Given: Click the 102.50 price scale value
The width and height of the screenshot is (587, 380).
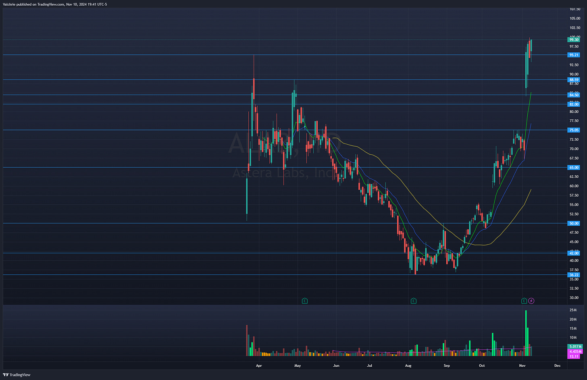Looking at the screenshot, I should click(575, 28).
